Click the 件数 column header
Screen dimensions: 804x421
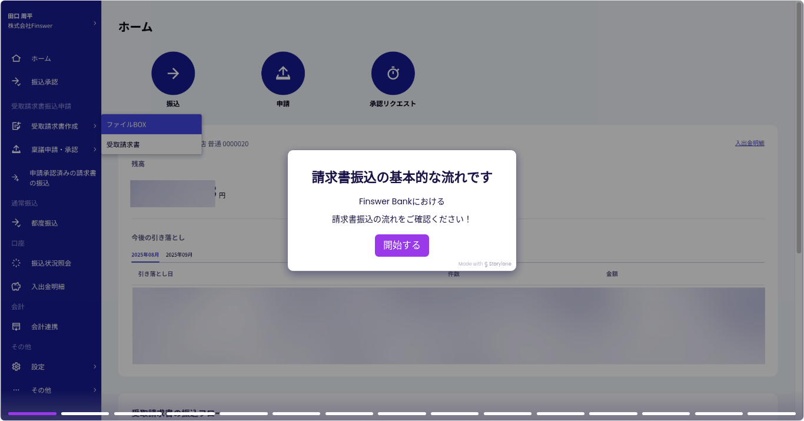(454, 274)
